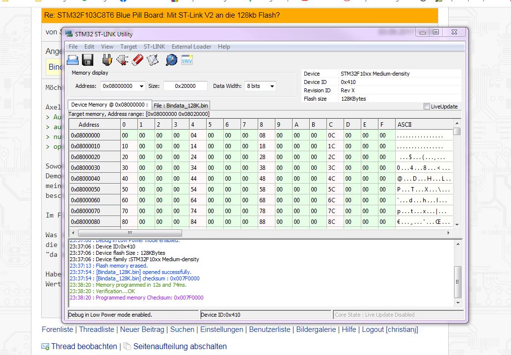The width and height of the screenshot is (511, 355).
Task: Open the ST-LINK menu
Action: (x=154, y=47)
